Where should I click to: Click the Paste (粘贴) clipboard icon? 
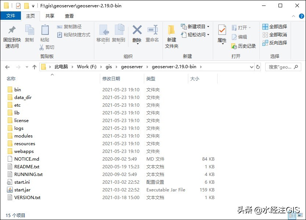coord(45,30)
